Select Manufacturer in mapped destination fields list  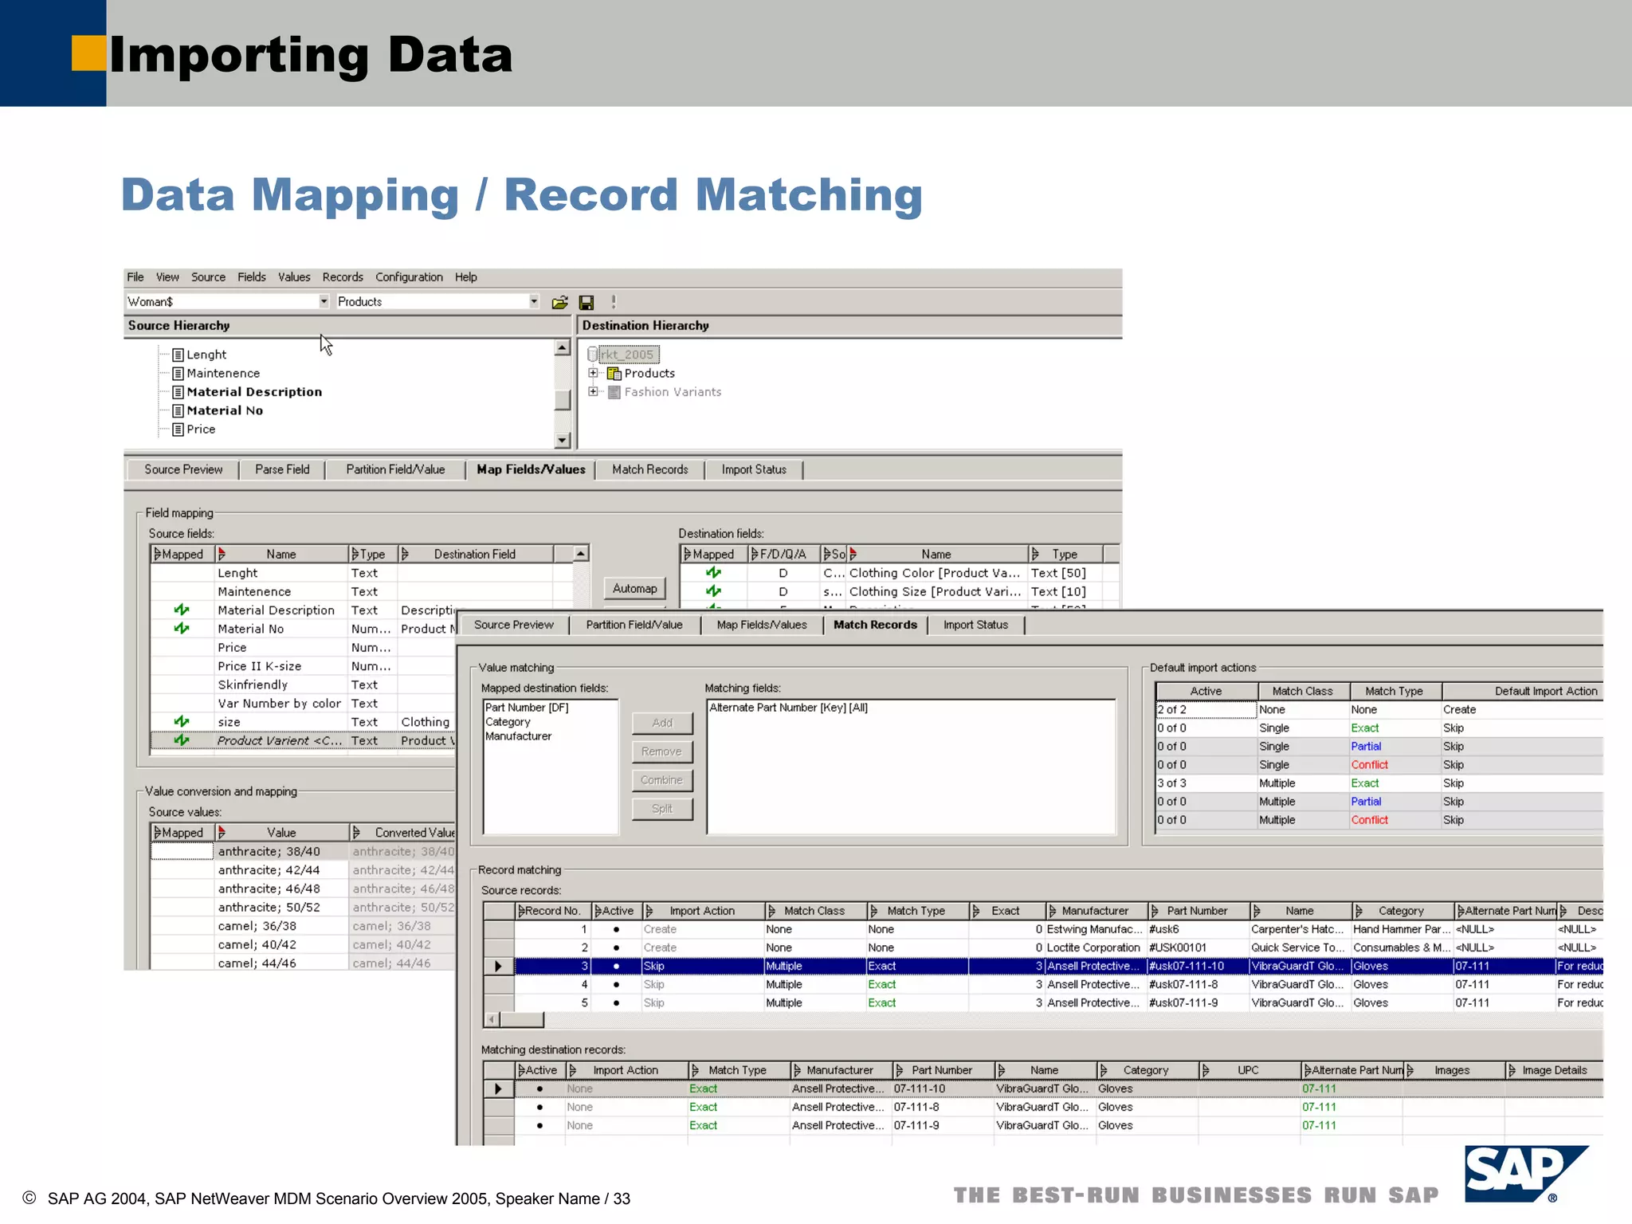tap(518, 736)
